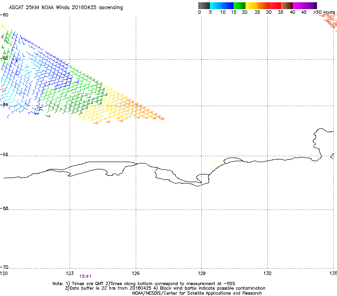The height and width of the screenshot is (296, 337).
Task: Click the legend label '25' under color bar
Action: point(257,12)
